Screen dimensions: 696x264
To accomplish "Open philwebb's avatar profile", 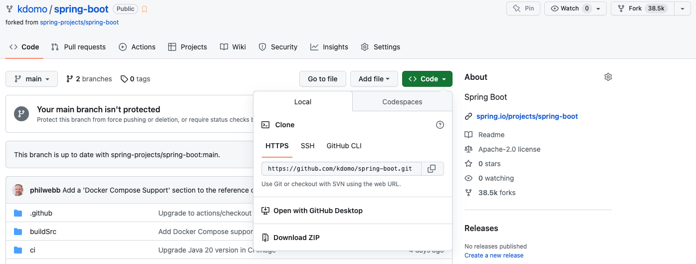I will (18, 190).
